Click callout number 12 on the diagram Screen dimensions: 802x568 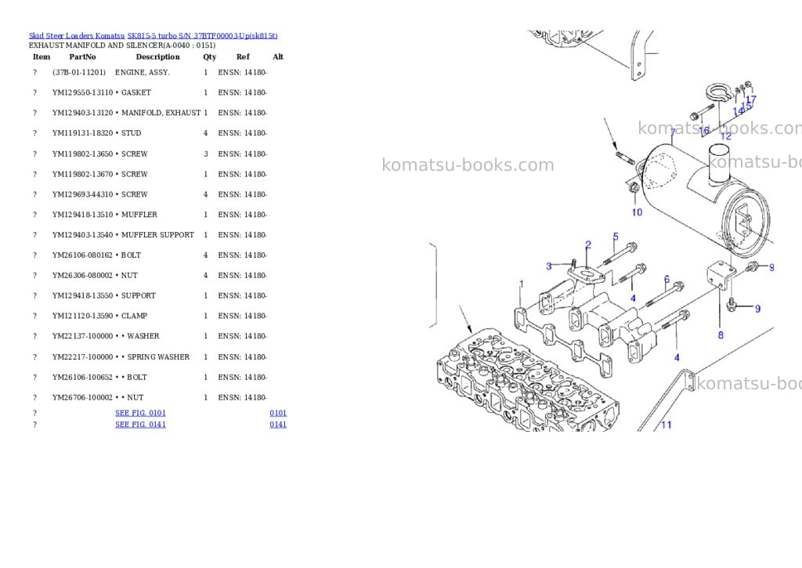point(726,136)
